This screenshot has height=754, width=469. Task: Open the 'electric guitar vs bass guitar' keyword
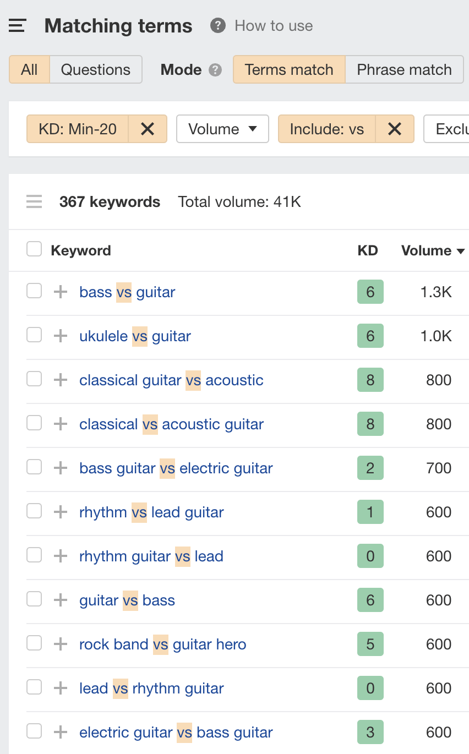click(176, 732)
